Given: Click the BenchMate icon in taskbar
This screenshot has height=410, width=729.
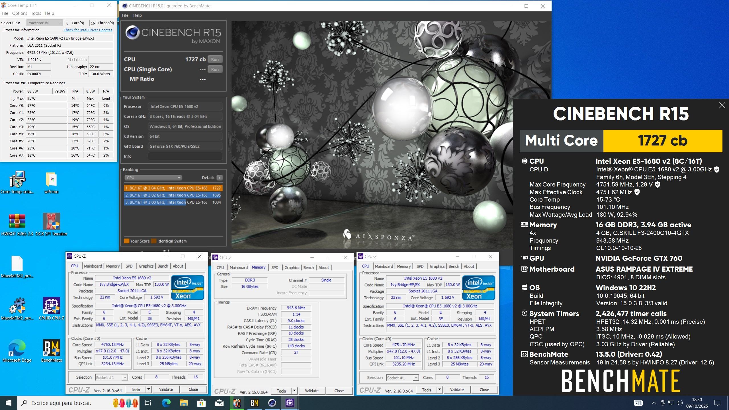Looking at the screenshot, I should click(x=254, y=403).
